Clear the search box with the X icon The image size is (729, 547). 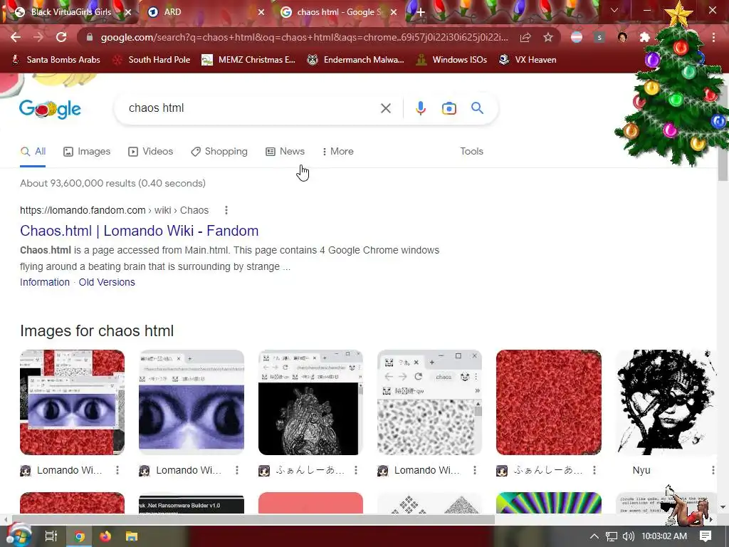click(385, 108)
